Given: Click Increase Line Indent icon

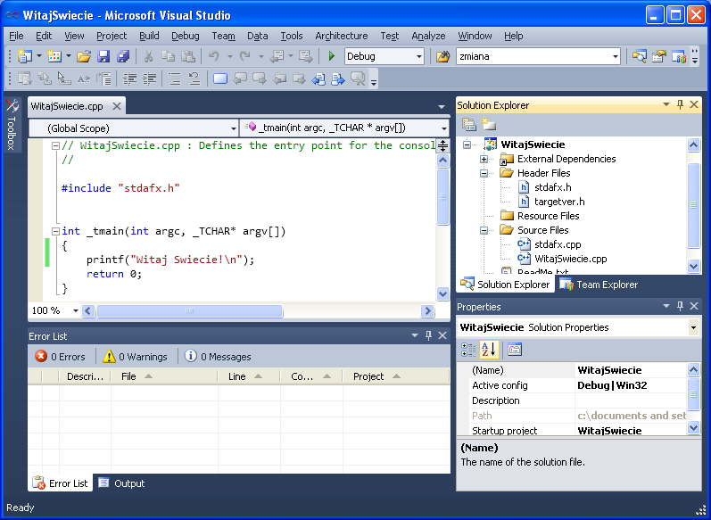Looking at the screenshot, I should click(149, 78).
